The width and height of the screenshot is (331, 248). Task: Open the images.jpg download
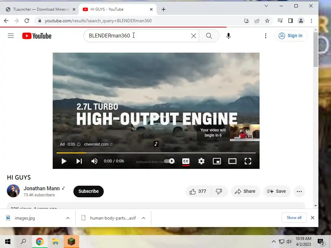[25, 218]
